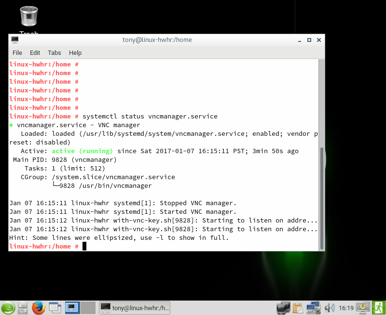Click the tony@linux-hwhr taskbar button

[135, 308]
